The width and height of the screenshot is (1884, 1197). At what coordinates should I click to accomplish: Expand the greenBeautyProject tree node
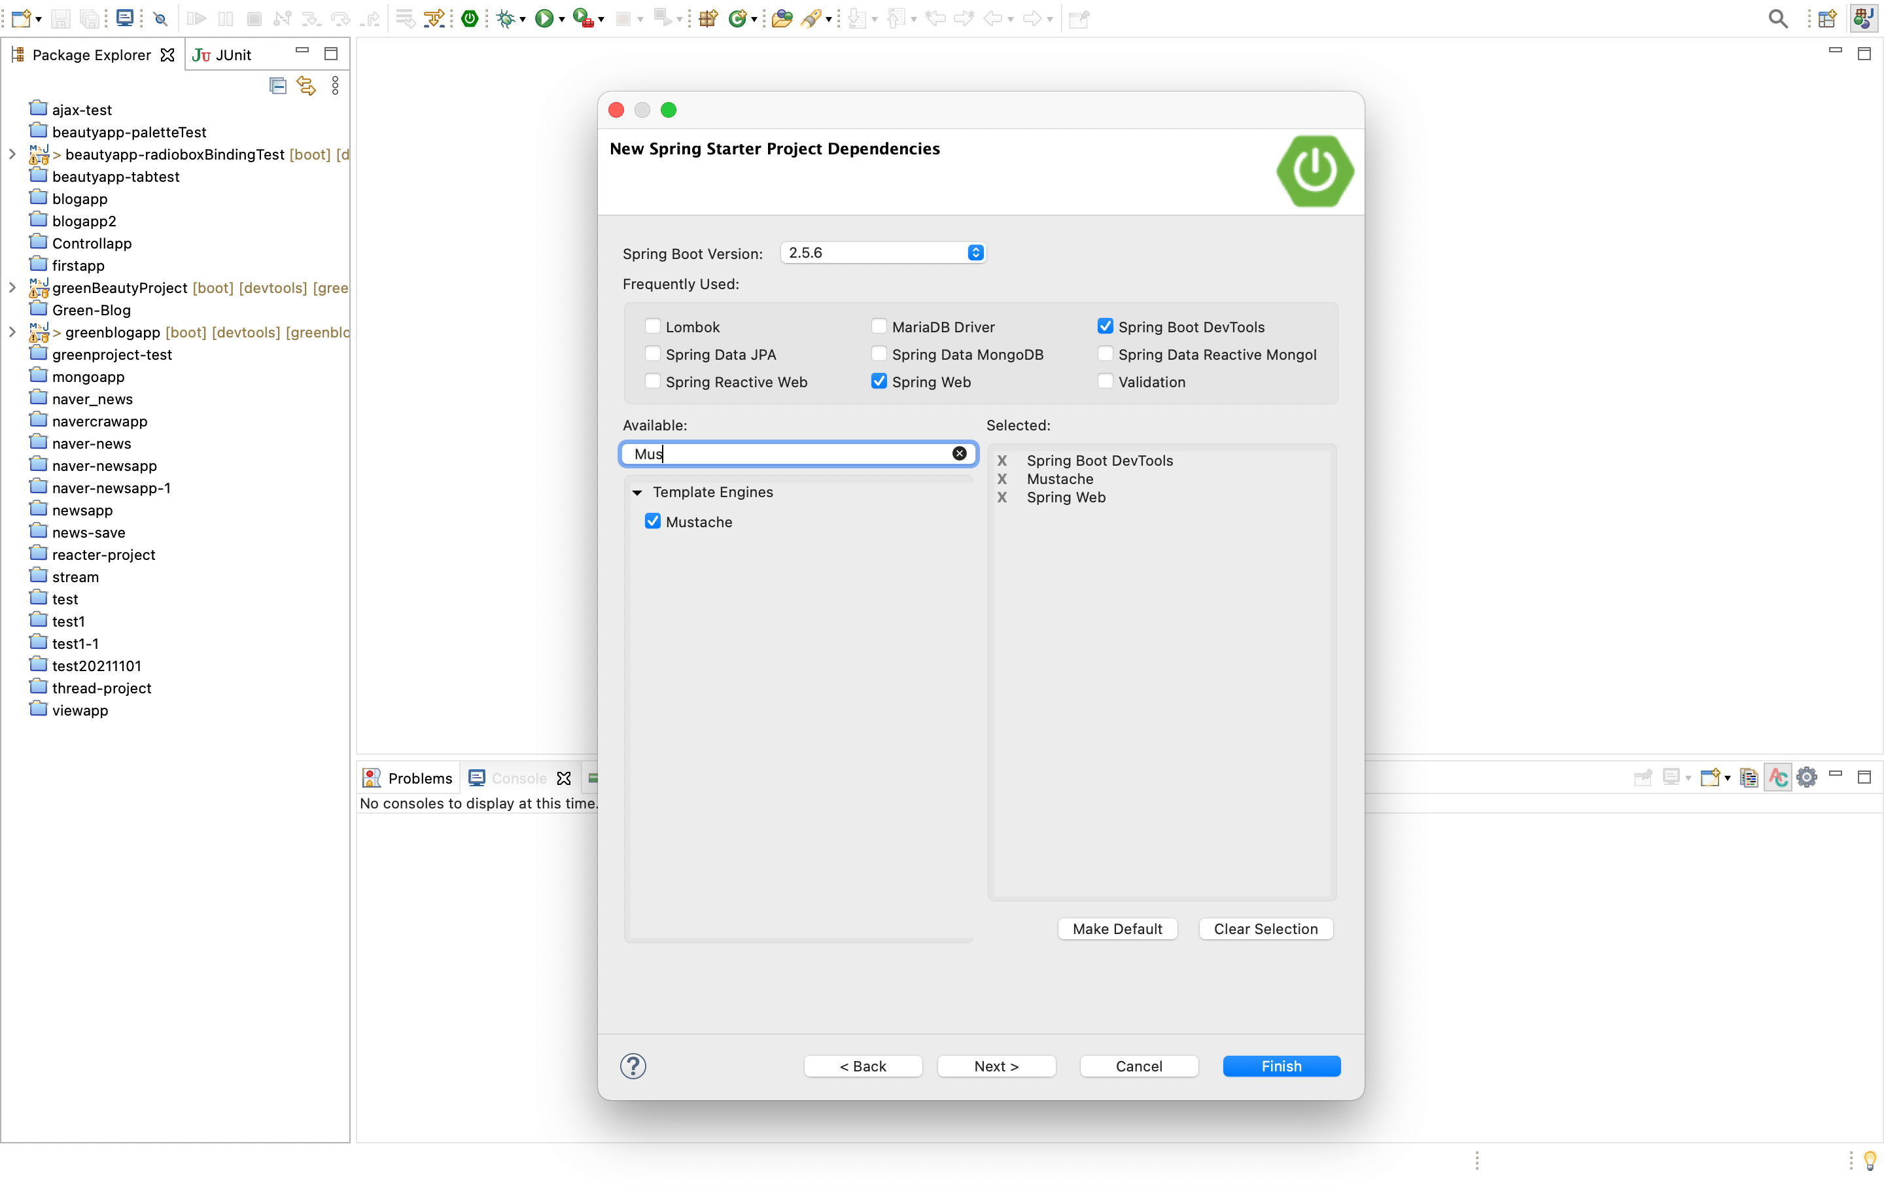[x=12, y=287]
